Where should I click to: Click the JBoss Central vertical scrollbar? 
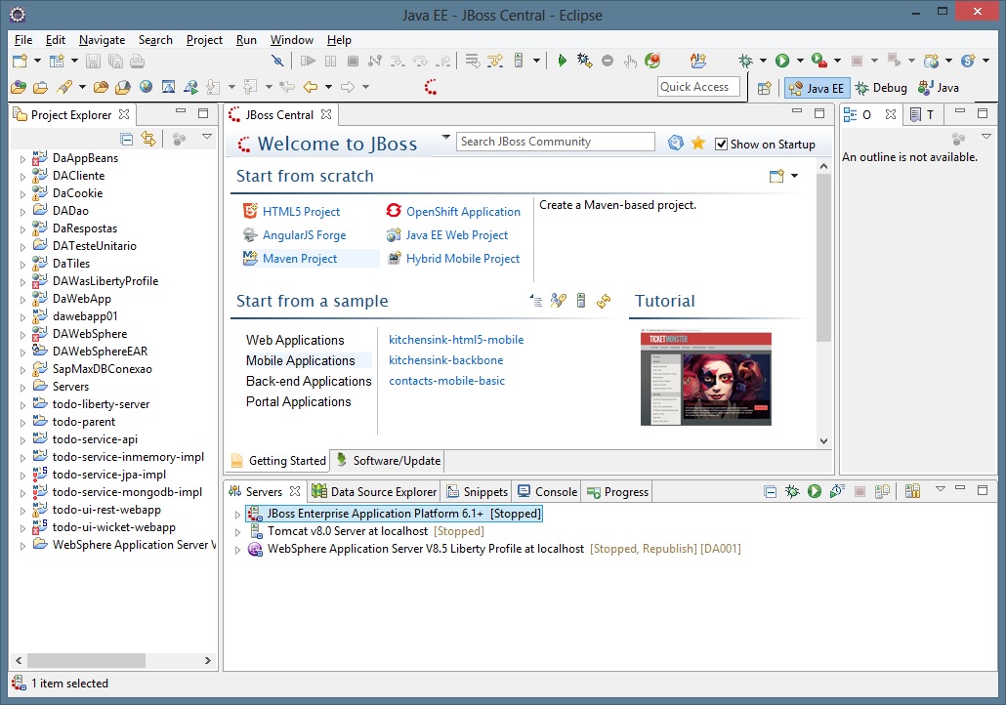pyautogui.click(x=823, y=293)
